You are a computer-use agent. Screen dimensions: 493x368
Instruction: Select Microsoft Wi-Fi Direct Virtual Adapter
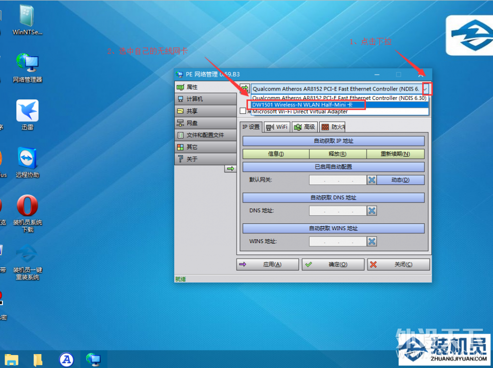pos(340,111)
